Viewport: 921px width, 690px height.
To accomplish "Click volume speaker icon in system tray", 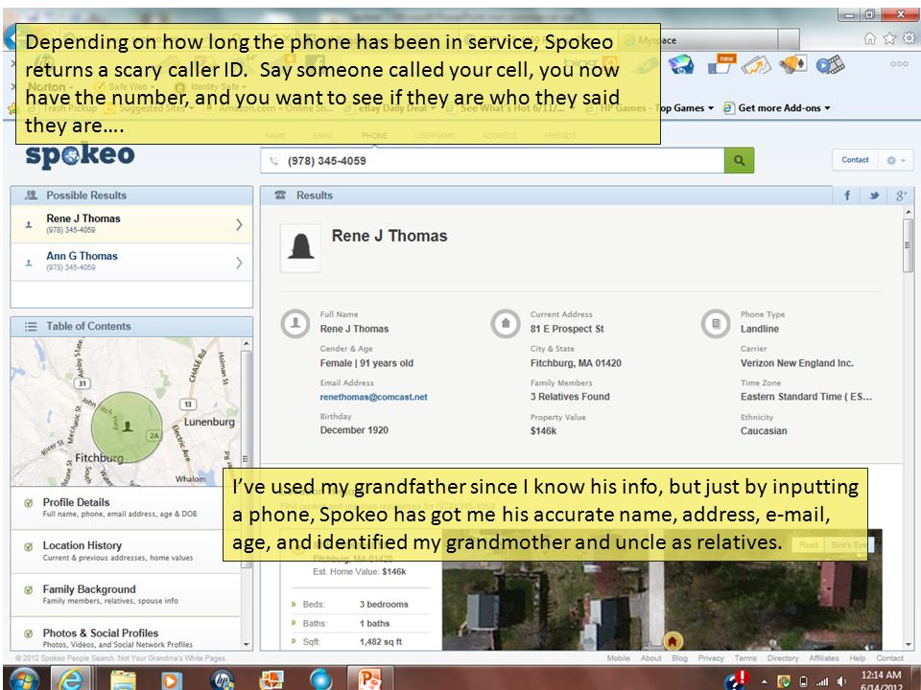I will click(x=841, y=681).
